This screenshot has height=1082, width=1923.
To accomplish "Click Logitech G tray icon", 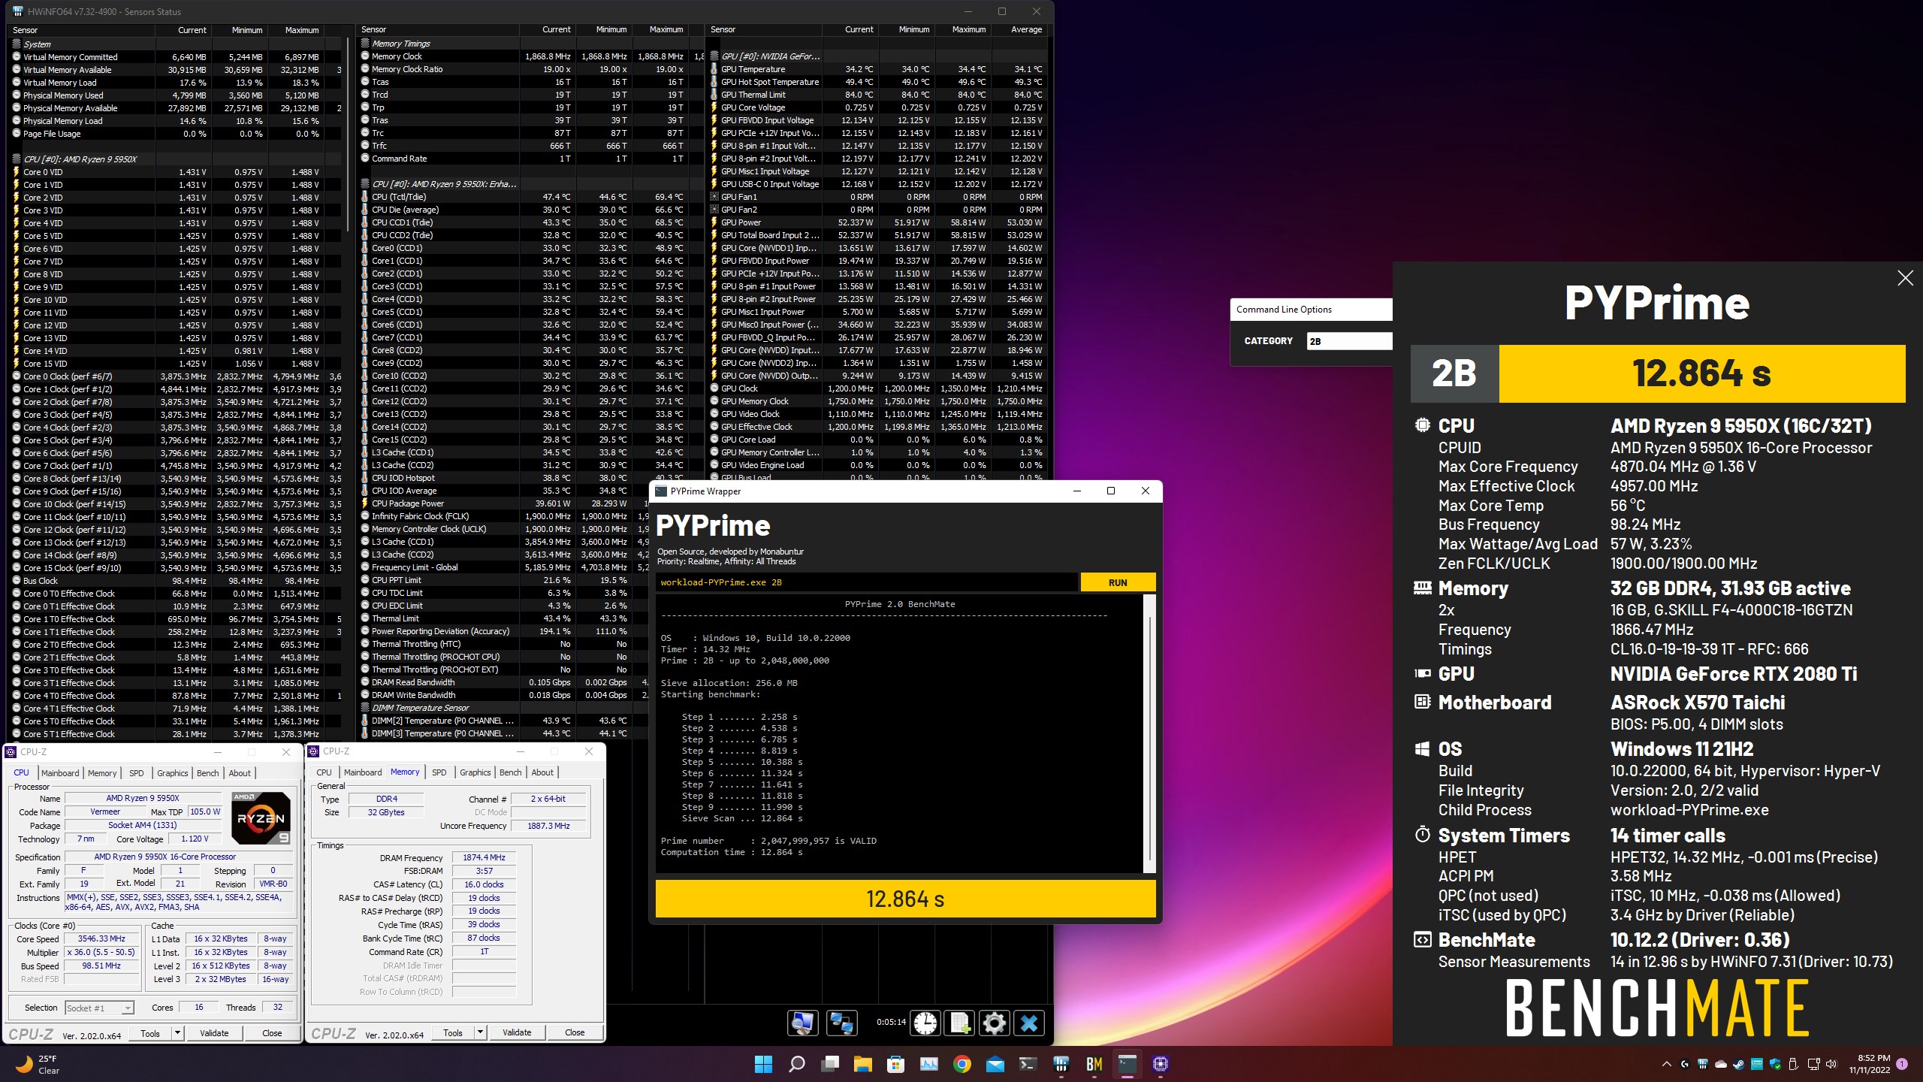I will (x=1684, y=1064).
